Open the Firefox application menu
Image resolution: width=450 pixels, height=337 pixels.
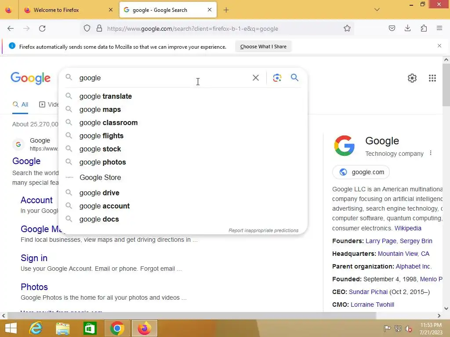pyautogui.click(x=439, y=28)
